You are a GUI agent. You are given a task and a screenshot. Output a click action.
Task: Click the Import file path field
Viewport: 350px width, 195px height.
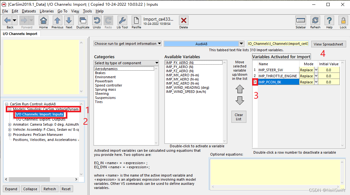click(x=278, y=44)
